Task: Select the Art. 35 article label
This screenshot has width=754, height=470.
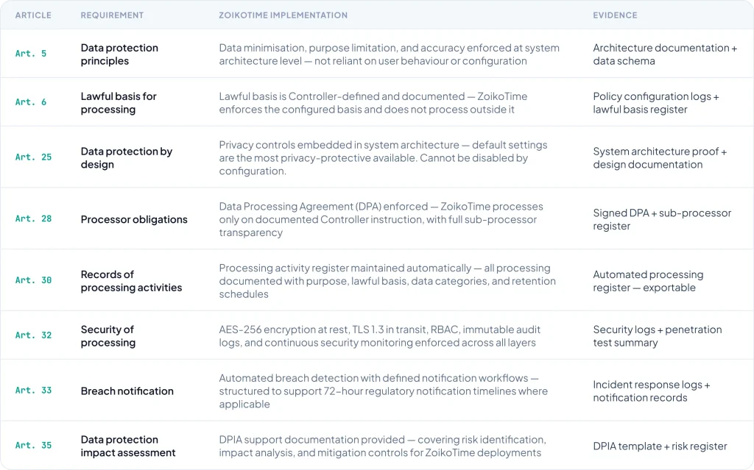Action: tap(34, 446)
